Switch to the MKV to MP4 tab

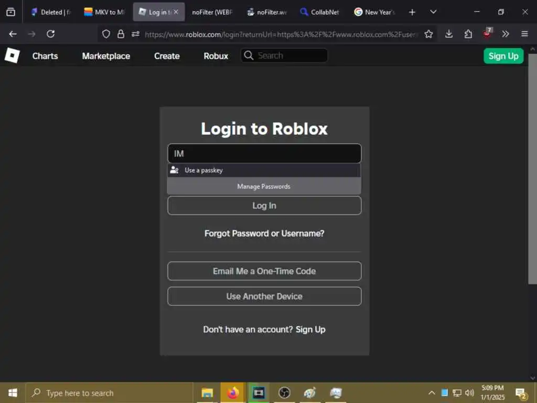104,13
